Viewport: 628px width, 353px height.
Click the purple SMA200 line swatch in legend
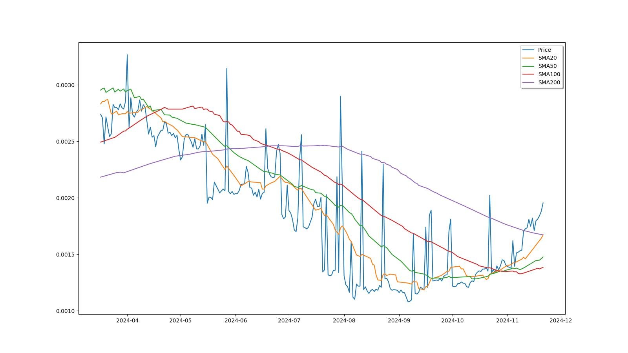529,83
